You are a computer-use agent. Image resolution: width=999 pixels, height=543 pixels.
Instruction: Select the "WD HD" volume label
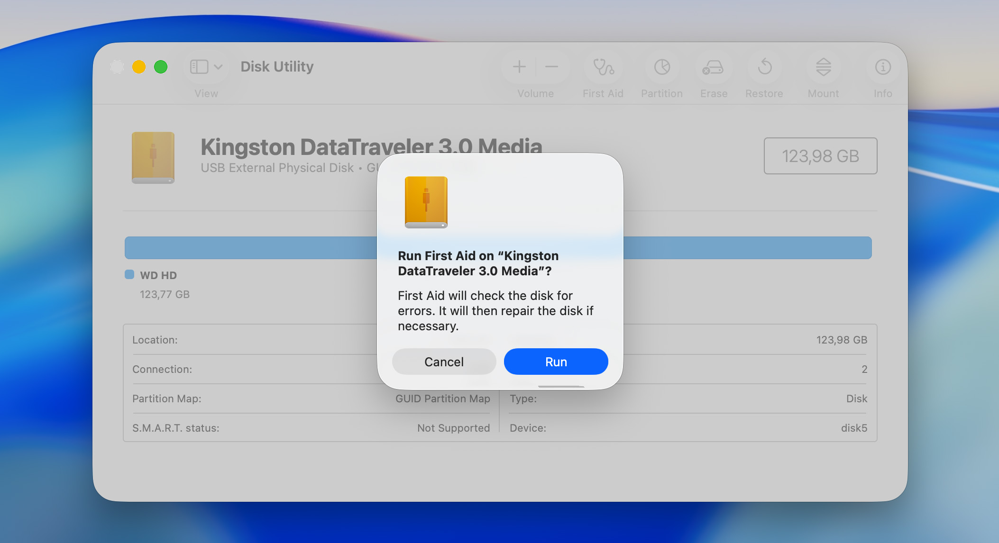158,275
